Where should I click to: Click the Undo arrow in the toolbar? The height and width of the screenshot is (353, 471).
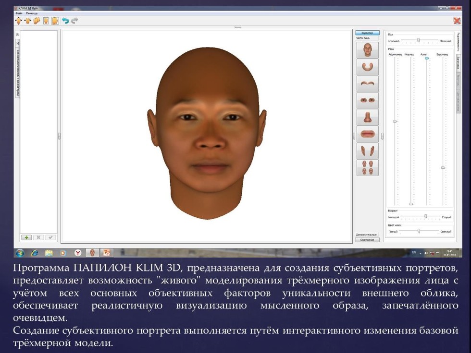[x=65, y=21]
